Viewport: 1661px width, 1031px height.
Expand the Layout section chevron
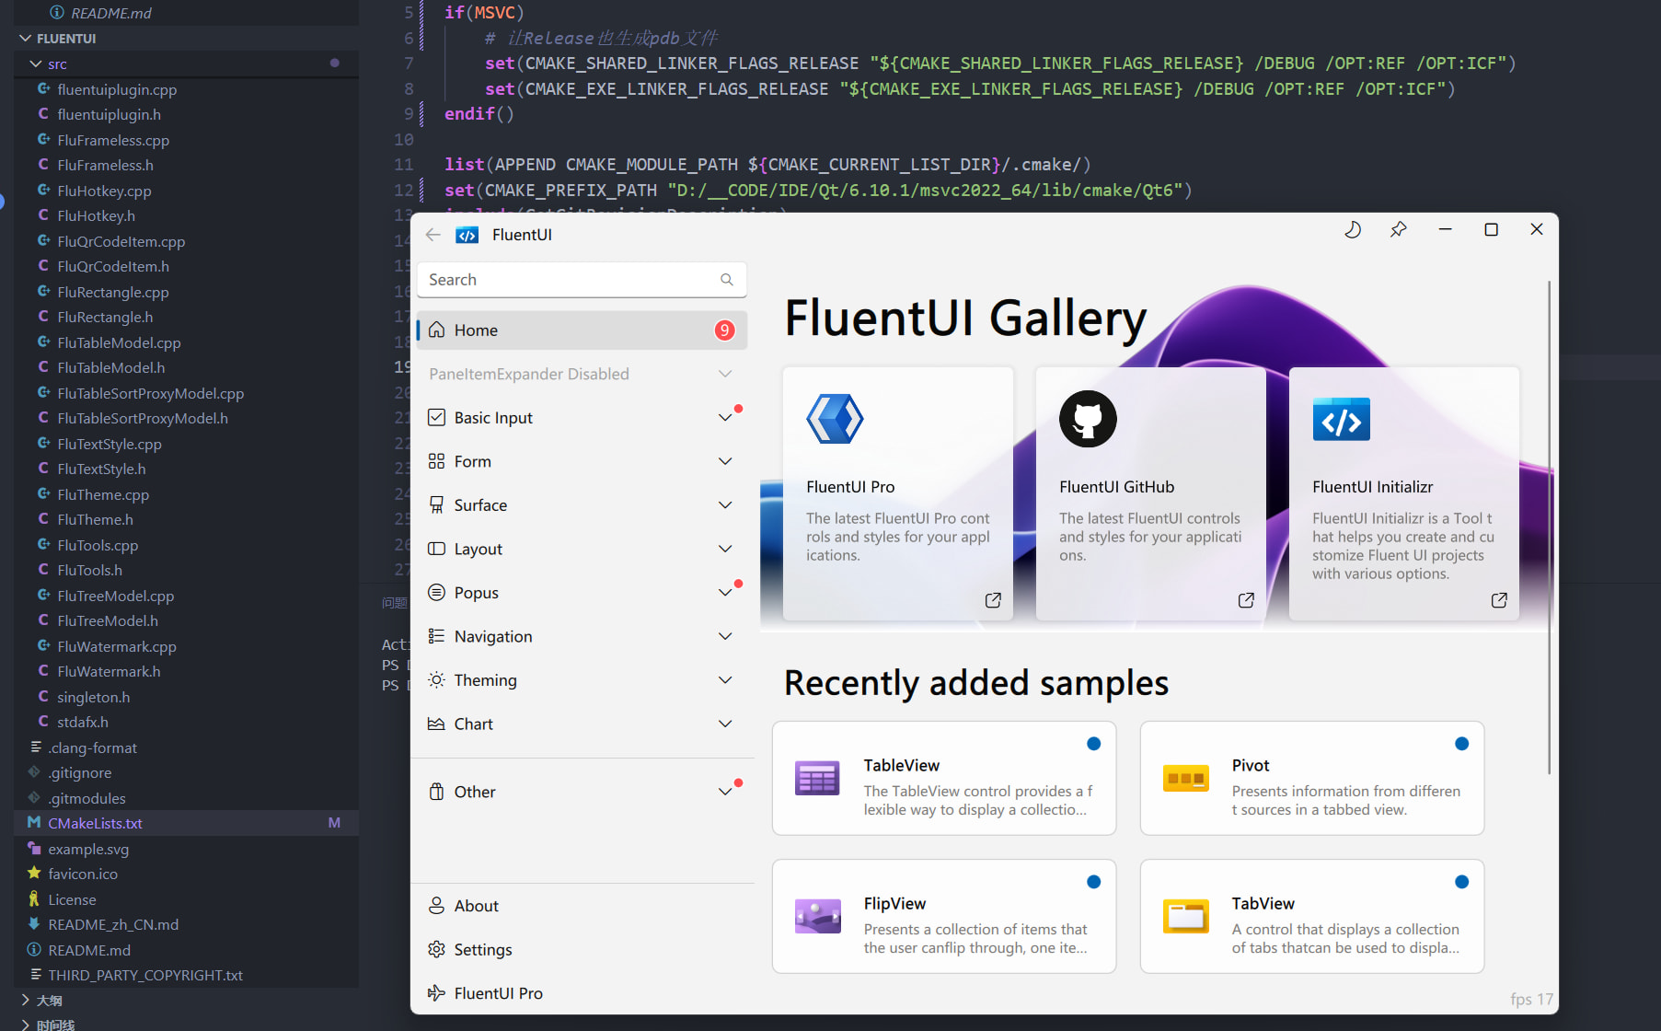[x=725, y=549]
